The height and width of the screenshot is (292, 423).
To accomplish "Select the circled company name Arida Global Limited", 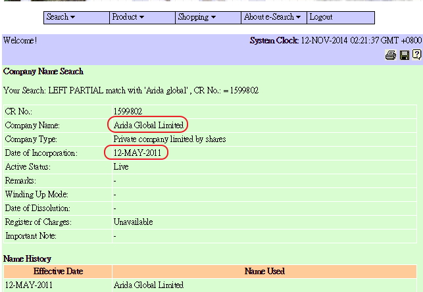I will [148, 125].
